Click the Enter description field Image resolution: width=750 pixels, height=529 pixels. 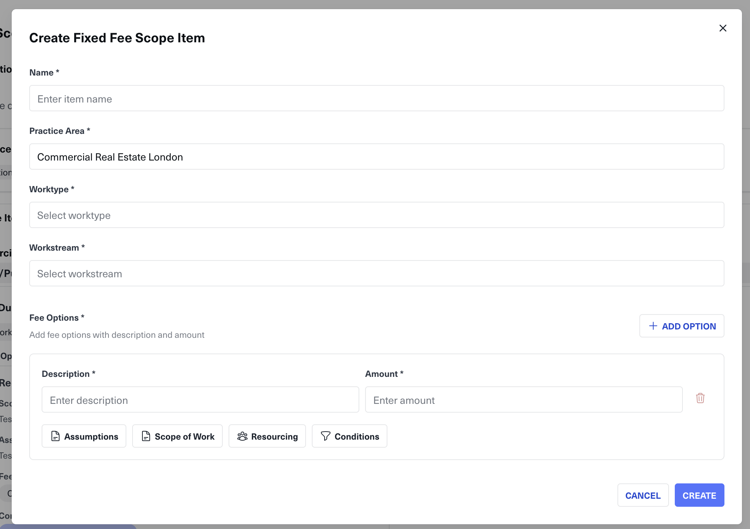point(200,400)
